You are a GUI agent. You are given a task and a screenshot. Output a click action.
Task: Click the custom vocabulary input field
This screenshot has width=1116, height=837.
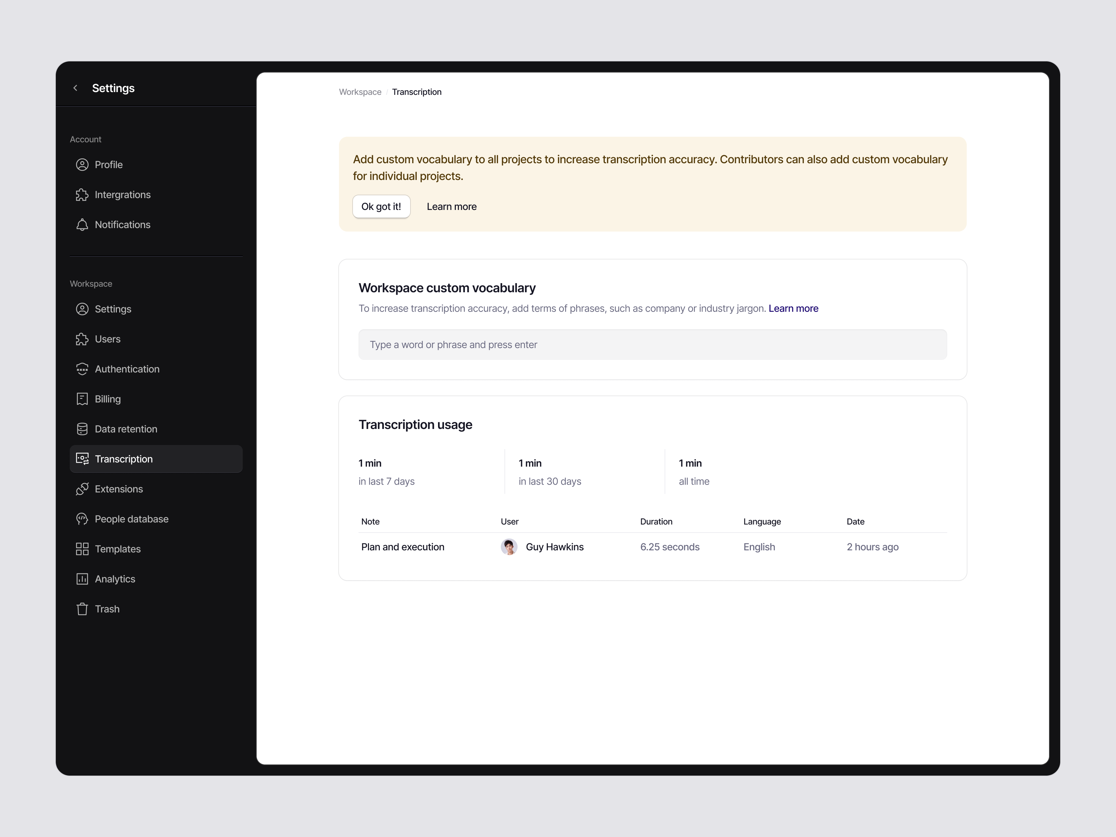653,344
